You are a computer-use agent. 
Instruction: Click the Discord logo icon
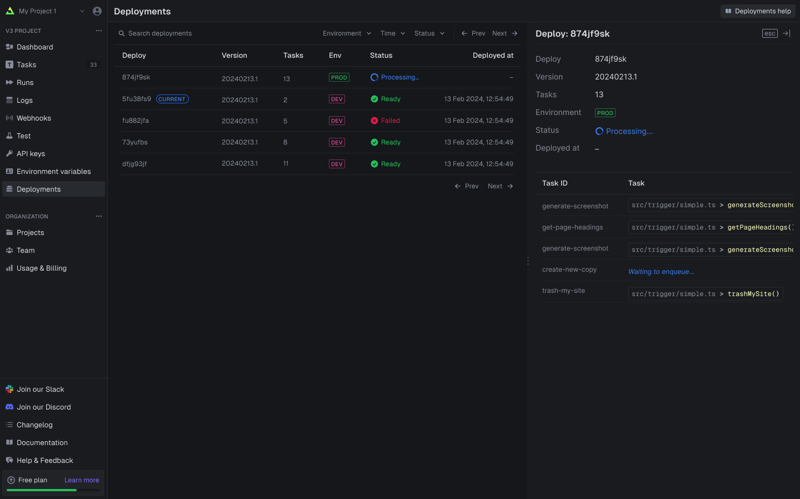(9, 407)
